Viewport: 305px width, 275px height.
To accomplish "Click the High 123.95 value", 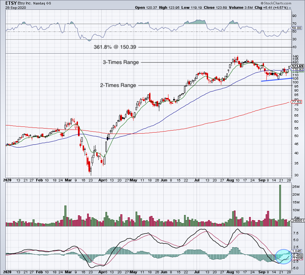I will pyautogui.click(x=169, y=7).
